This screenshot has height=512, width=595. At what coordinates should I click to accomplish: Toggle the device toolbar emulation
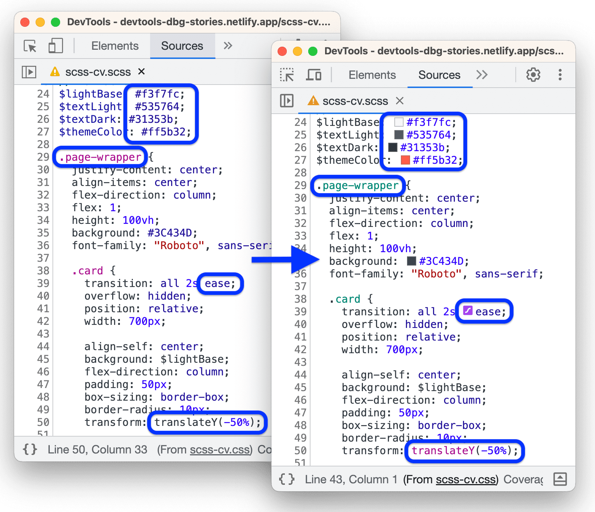[x=314, y=75]
